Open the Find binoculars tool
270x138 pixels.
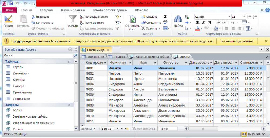coord(178,19)
